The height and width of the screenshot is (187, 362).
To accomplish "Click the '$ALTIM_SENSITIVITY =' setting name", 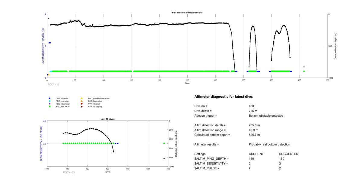I will click(211, 164).
